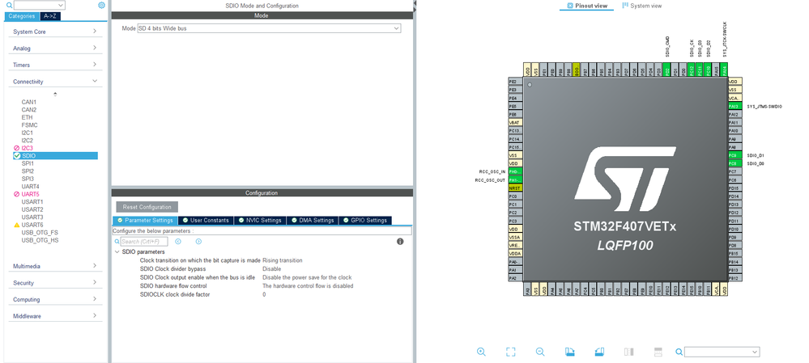Select the VBAT pin on the chip
Image resolution: width=809 pixels, height=363 pixels.
coord(515,123)
